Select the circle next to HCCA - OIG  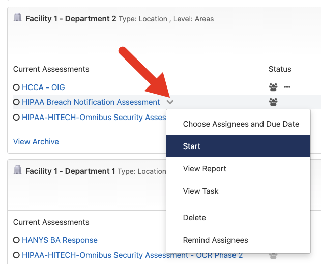(x=16, y=87)
